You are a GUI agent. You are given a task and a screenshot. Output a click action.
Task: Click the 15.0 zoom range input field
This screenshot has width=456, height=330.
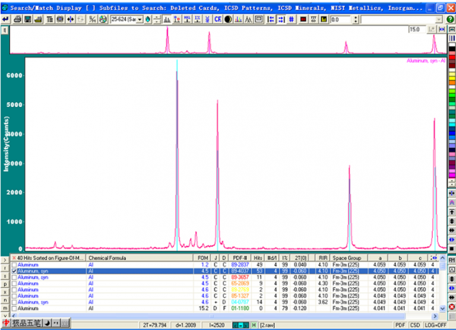(x=417, y=29)
